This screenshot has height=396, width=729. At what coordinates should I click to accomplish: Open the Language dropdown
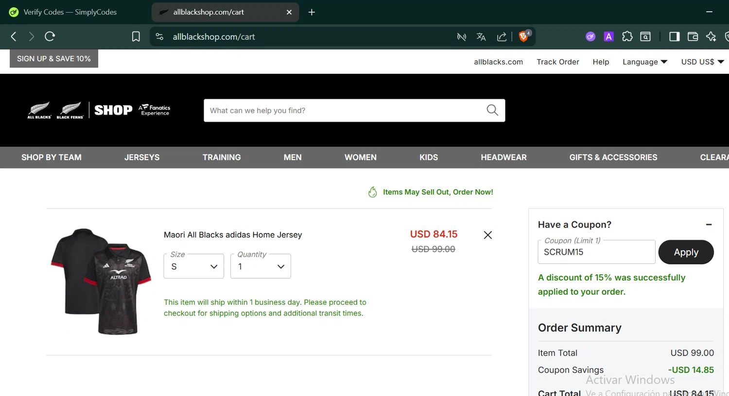coord(645,62)
